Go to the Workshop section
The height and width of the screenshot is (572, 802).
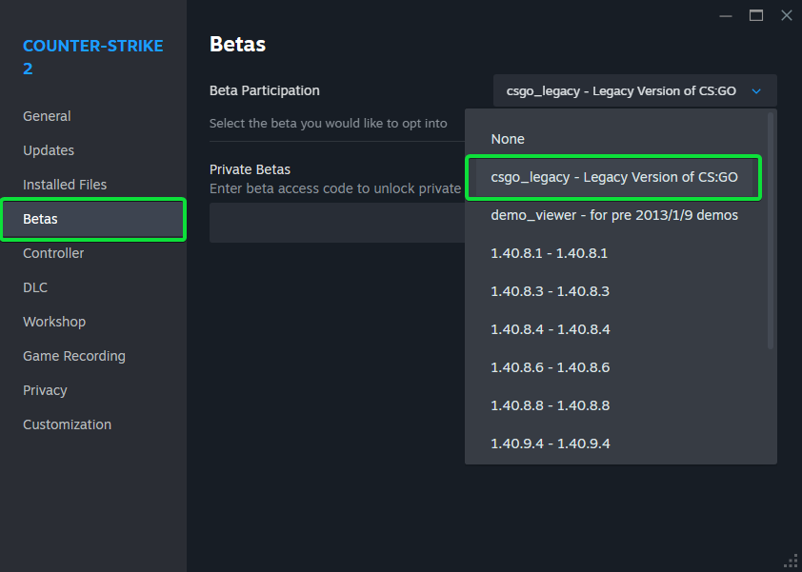pos(54,322)
